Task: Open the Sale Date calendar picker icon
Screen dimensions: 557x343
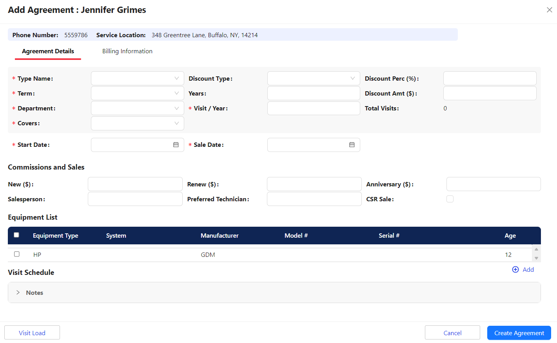Action: [352, 145]
